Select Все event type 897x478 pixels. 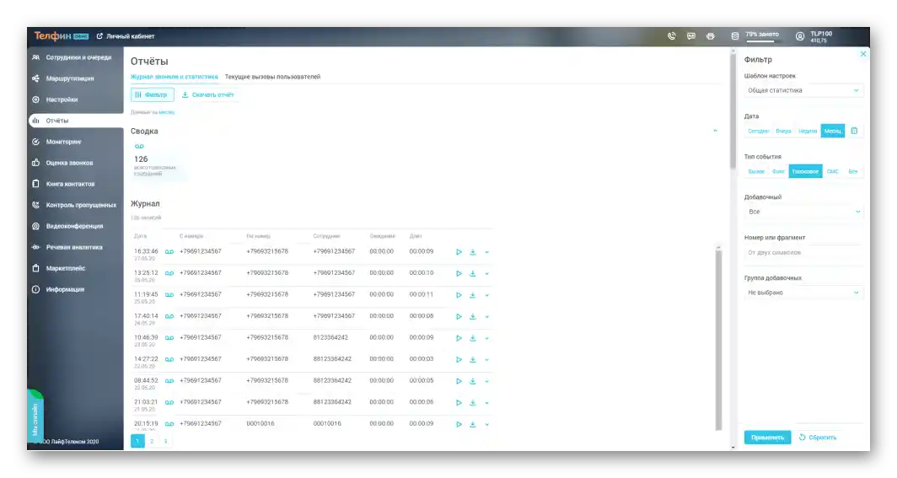[852, 171]
